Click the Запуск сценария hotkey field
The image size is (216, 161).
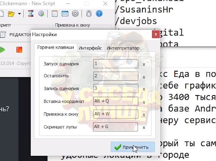(116, 64)
